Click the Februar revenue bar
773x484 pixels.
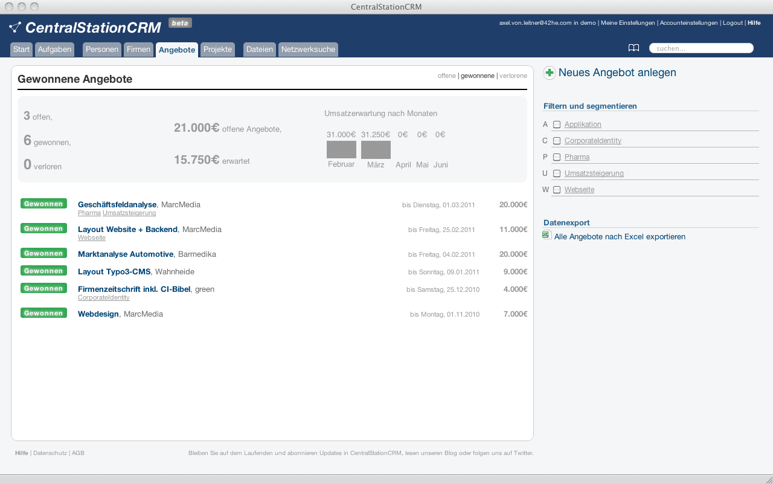pyautogui.click(x=341, y=150)
